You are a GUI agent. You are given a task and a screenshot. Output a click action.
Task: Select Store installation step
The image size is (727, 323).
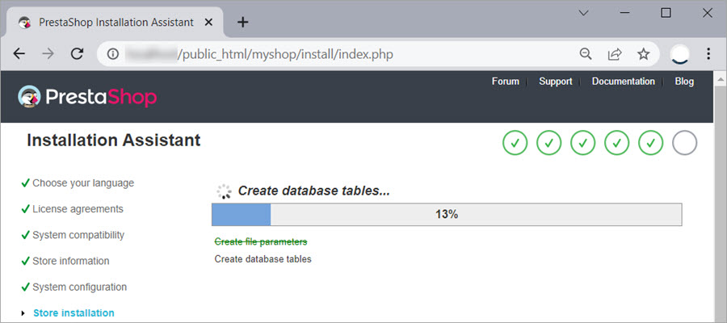74,313
